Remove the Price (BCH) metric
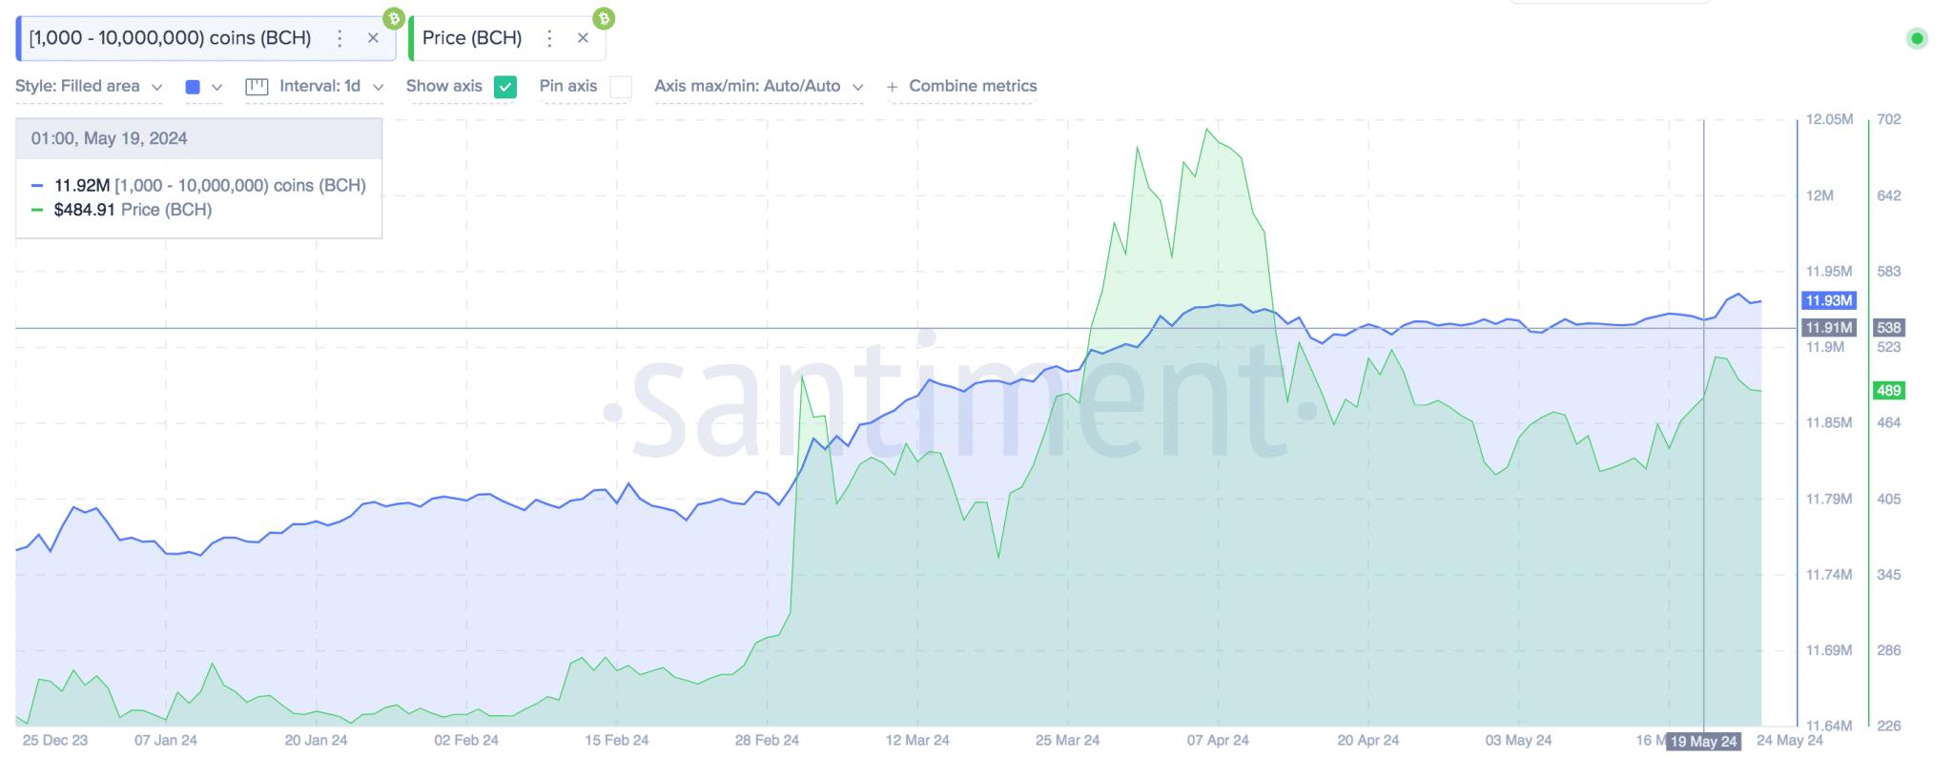The image size is (1953, 758). pos(583,38)
